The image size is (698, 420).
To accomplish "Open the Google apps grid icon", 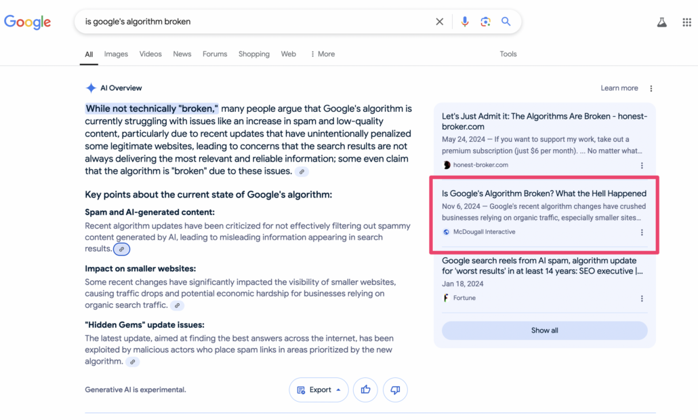I will click(x=686, y=22).
